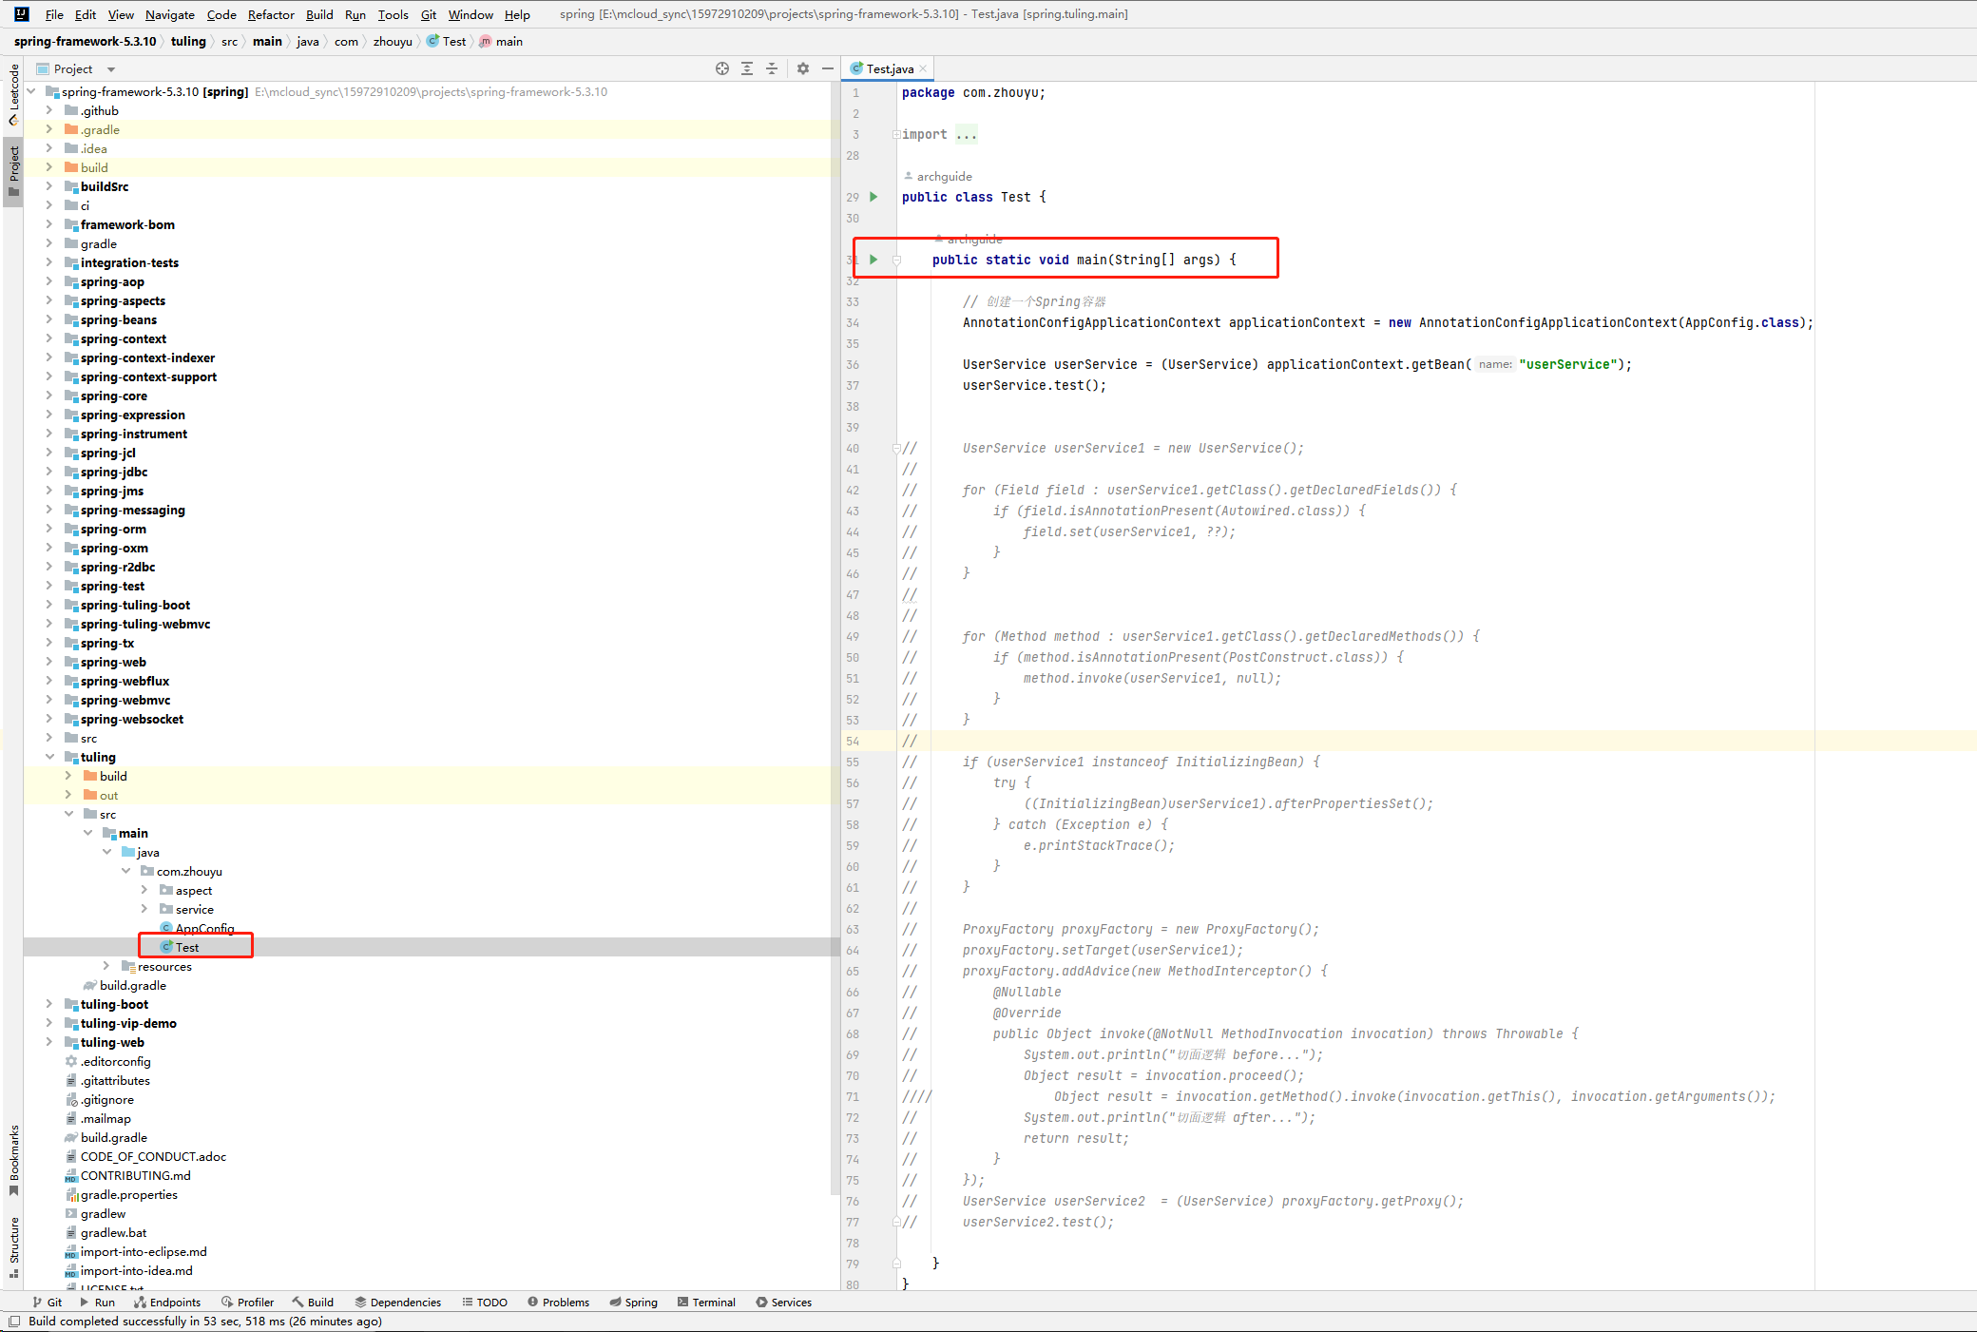Click the Expand All icon in Project panel
Image resolution: width=1977 pixels, height=1332 pixels.
coord(747,68)
